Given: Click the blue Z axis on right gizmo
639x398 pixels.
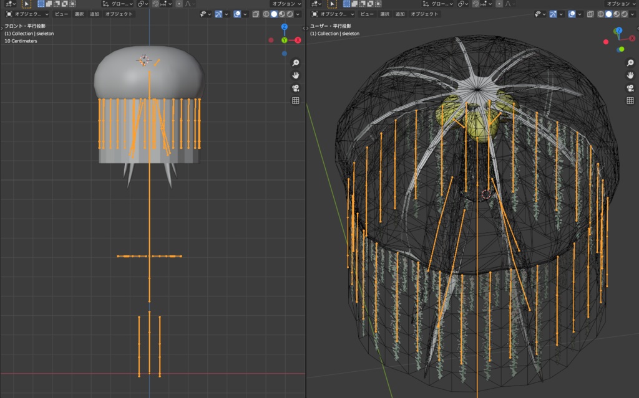Looking at the screenshot, I should [x=618, y=31].
